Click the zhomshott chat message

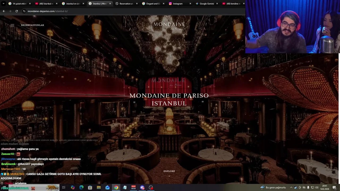click(x=20, y=149)
